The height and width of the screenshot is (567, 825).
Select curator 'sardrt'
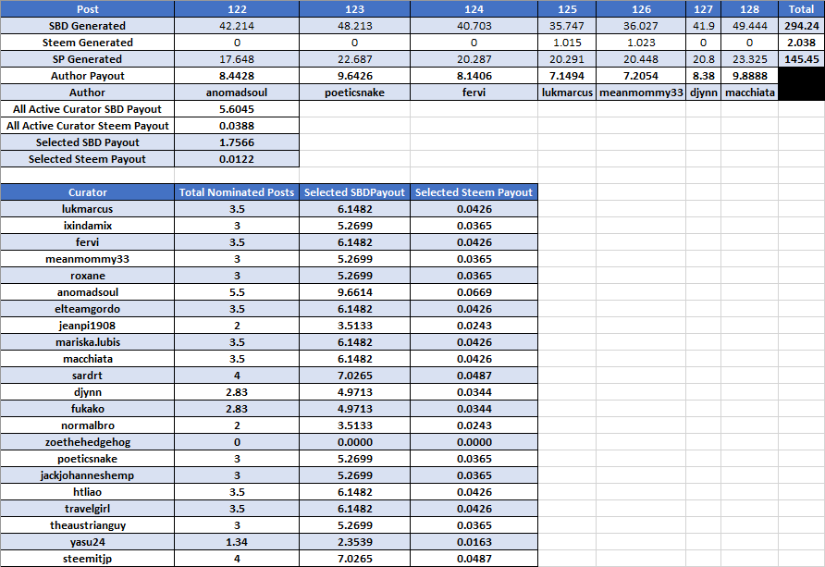coord(87,376)
